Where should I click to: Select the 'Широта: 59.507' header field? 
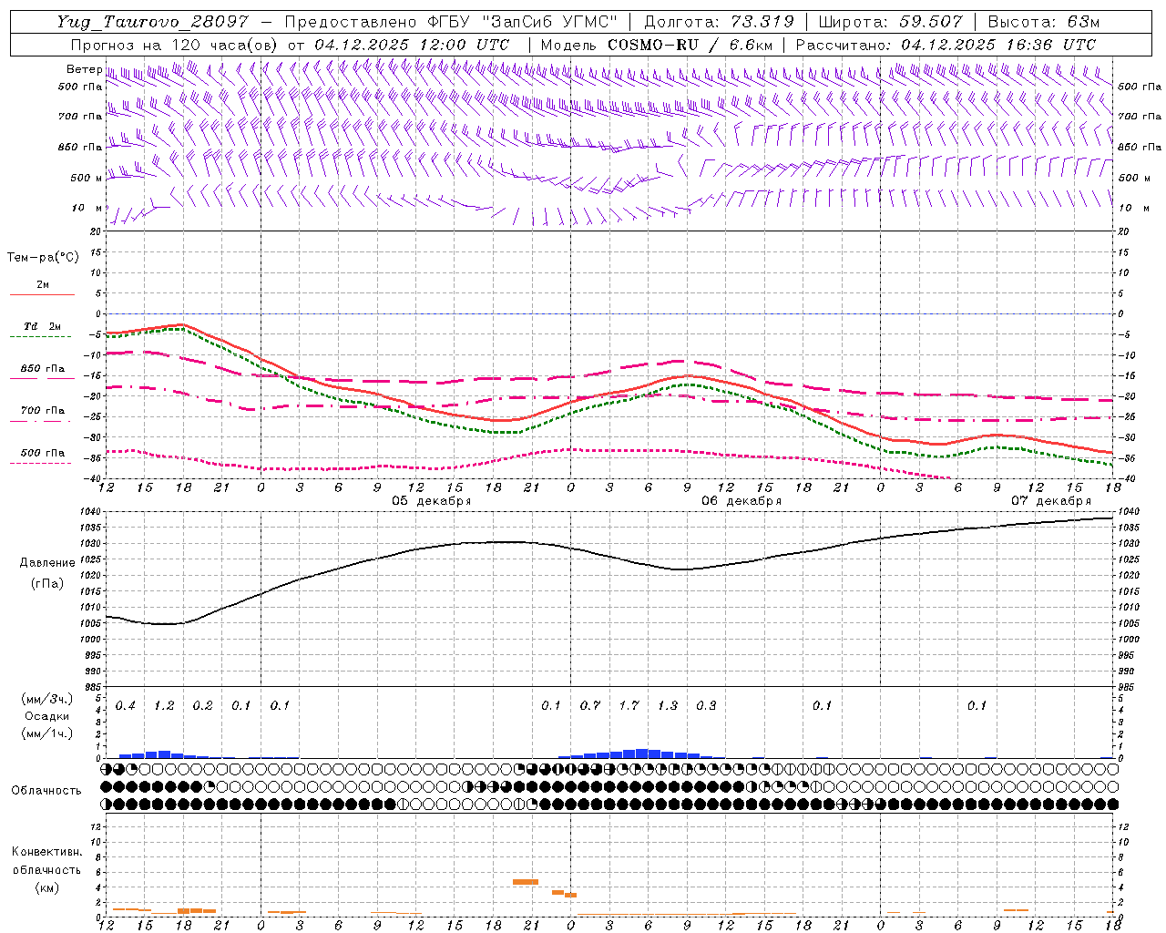tap(890, 23)
